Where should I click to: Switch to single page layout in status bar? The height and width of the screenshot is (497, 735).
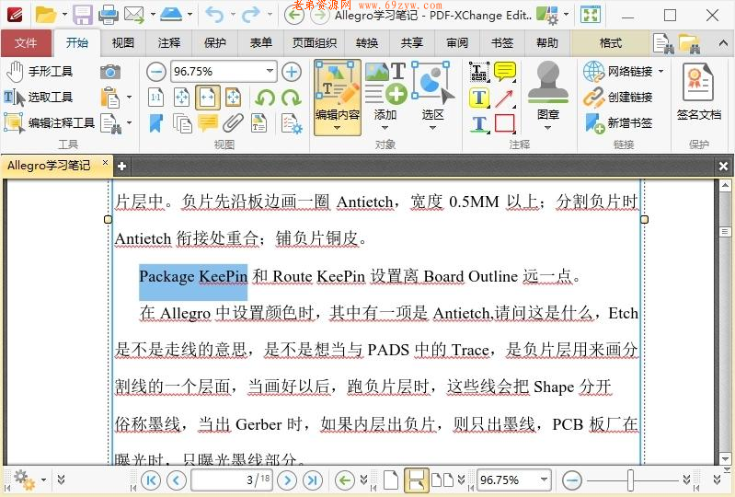click(x=391, y=480)
